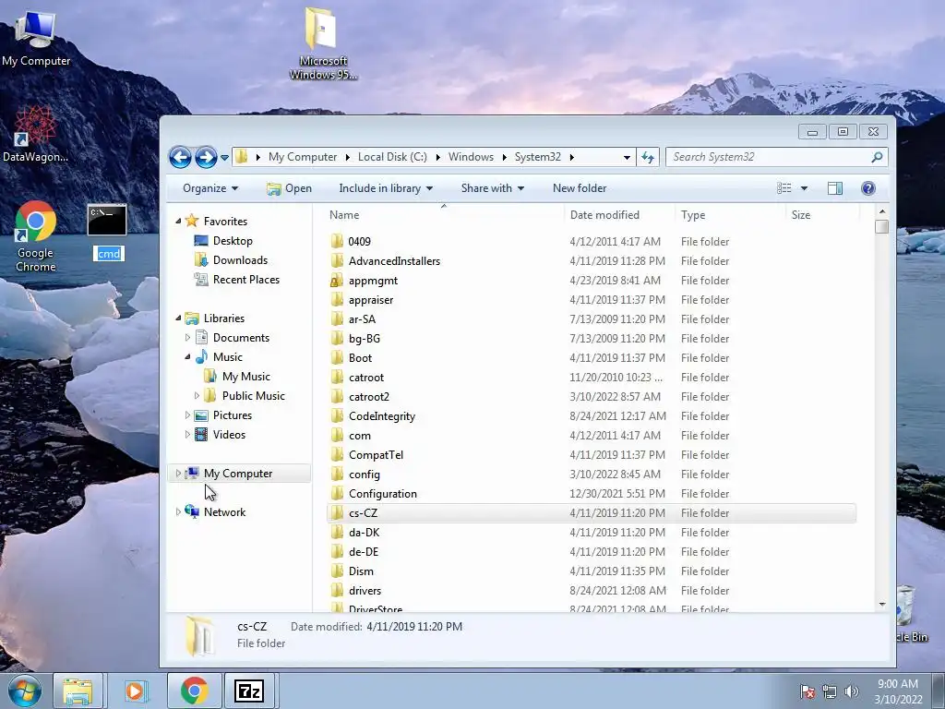Viewport: 945px width, 709px height.
Task: Select My Computer in navigation pane
Action: pos(239,474)
